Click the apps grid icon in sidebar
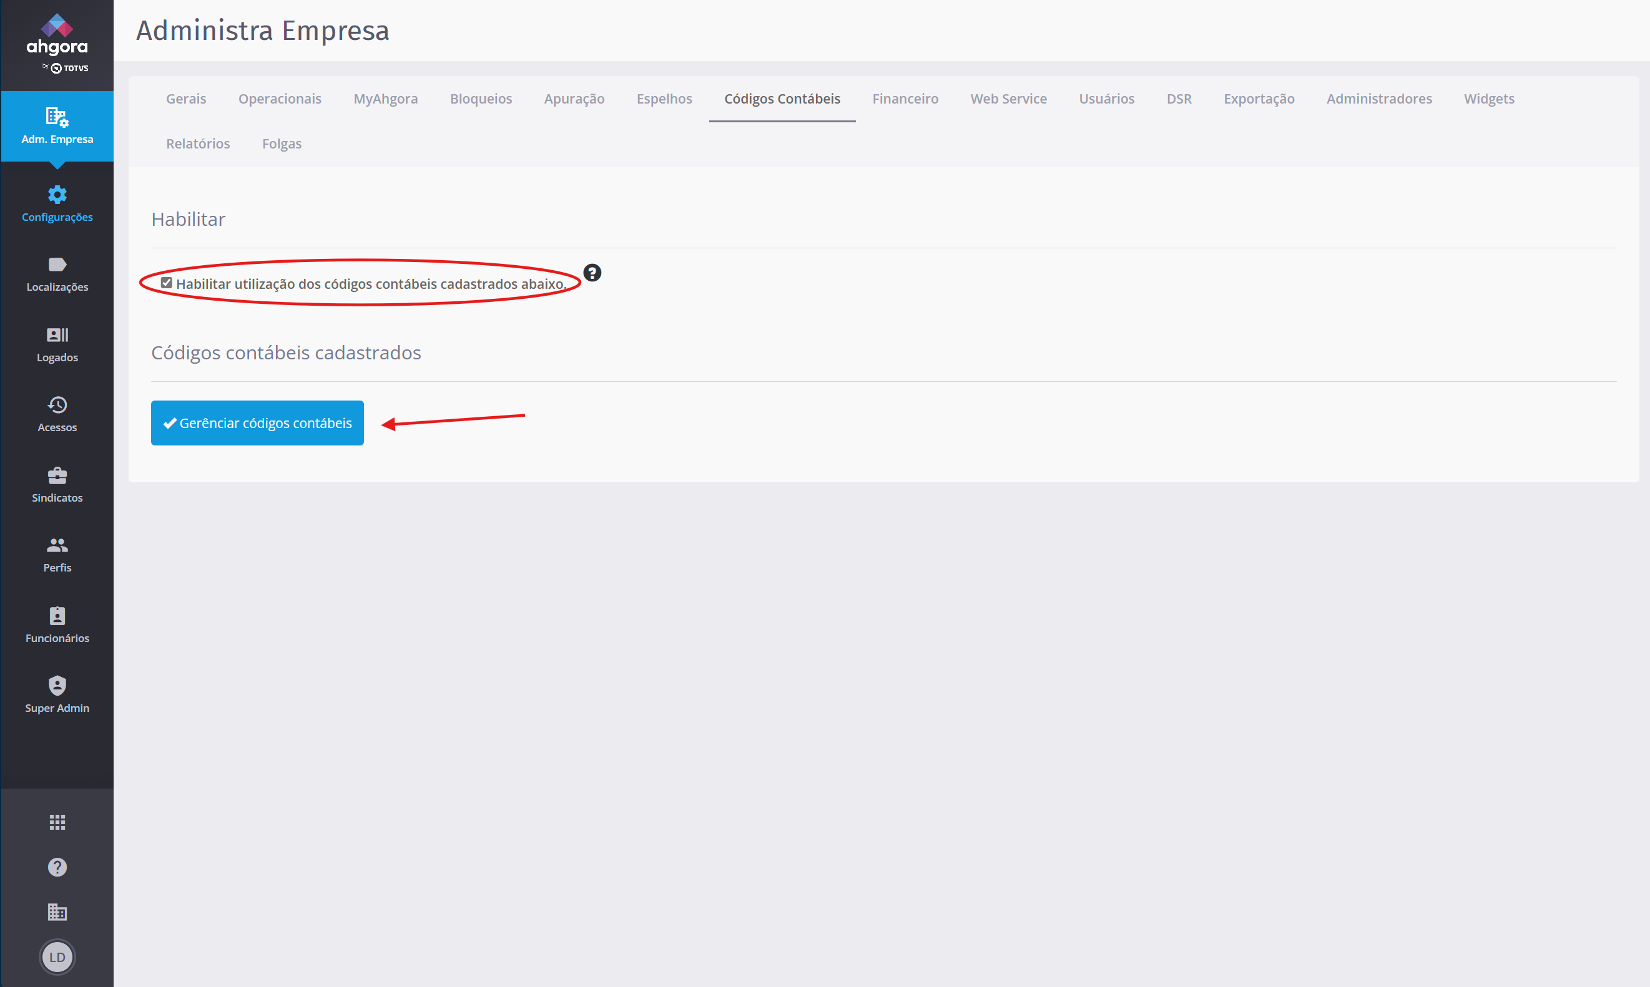 57,822
